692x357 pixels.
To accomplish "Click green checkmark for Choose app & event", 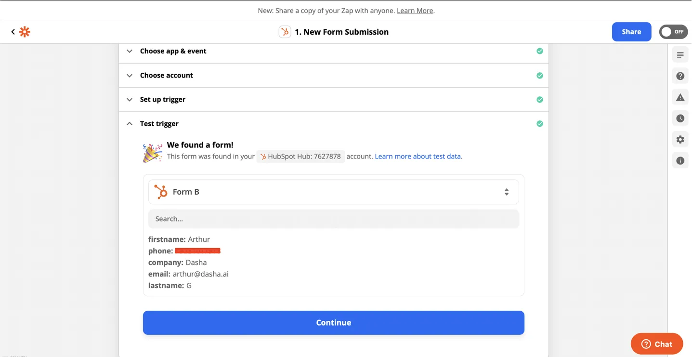I will click(x=540, y=51).
